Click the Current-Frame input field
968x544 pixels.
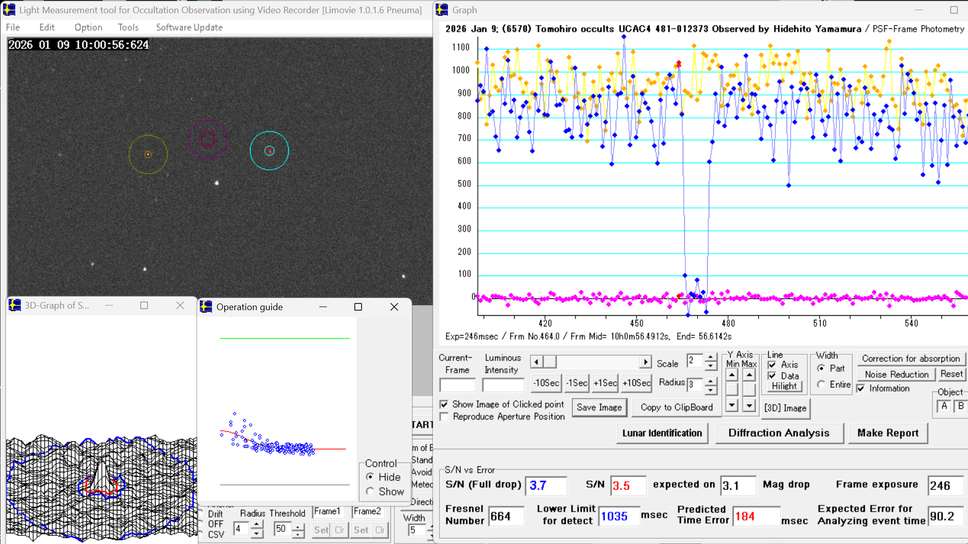point(457,385)
